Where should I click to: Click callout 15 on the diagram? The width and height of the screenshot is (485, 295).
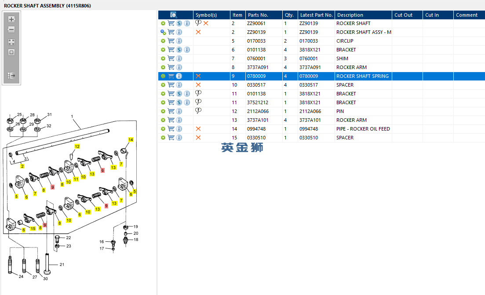[33, 229]
